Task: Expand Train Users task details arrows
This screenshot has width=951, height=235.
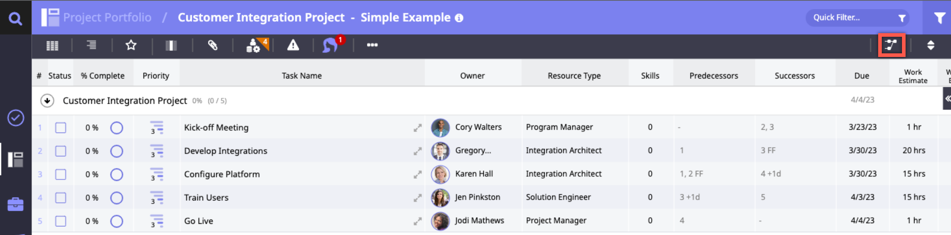Action: (417, 198)
